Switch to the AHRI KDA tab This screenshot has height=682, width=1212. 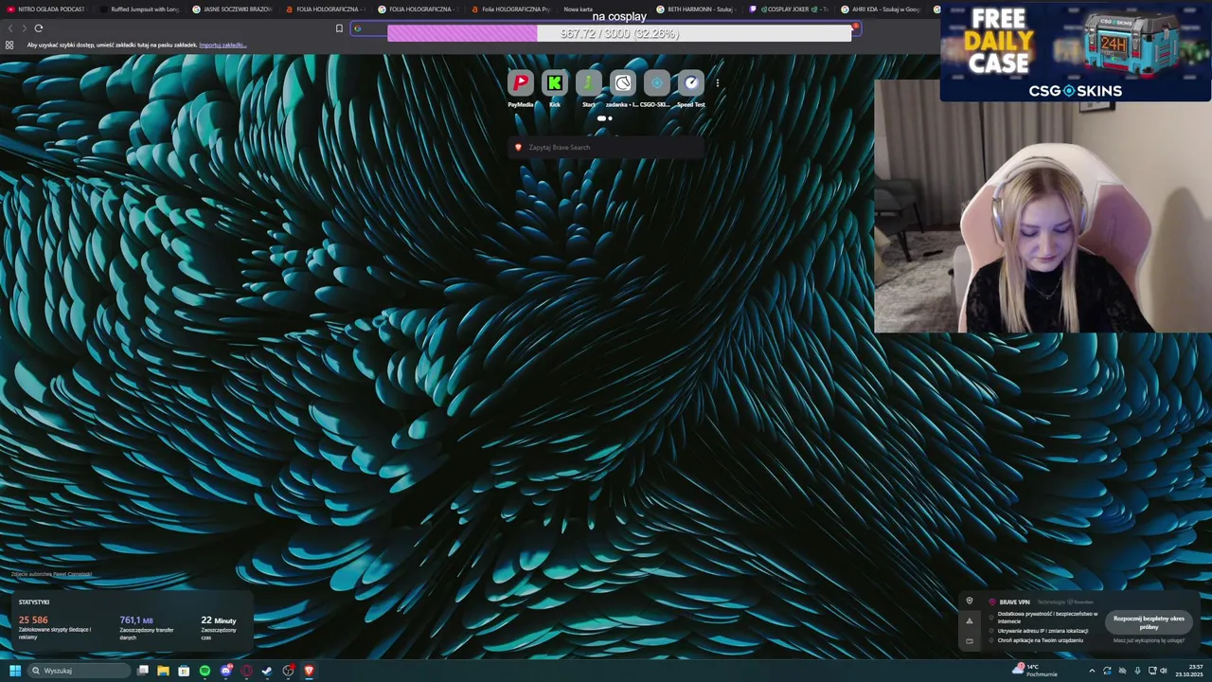click(x=881, y=9)
